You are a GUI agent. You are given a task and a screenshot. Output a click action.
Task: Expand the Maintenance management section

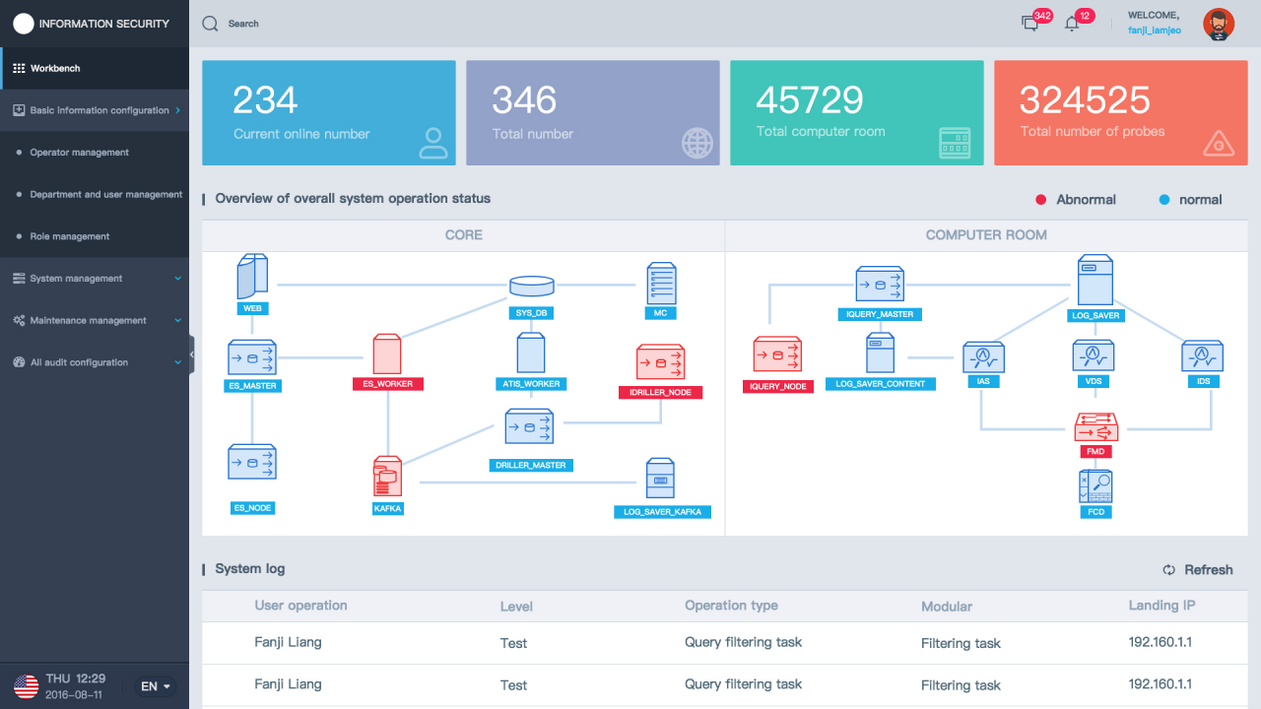(x=95, y=321)
